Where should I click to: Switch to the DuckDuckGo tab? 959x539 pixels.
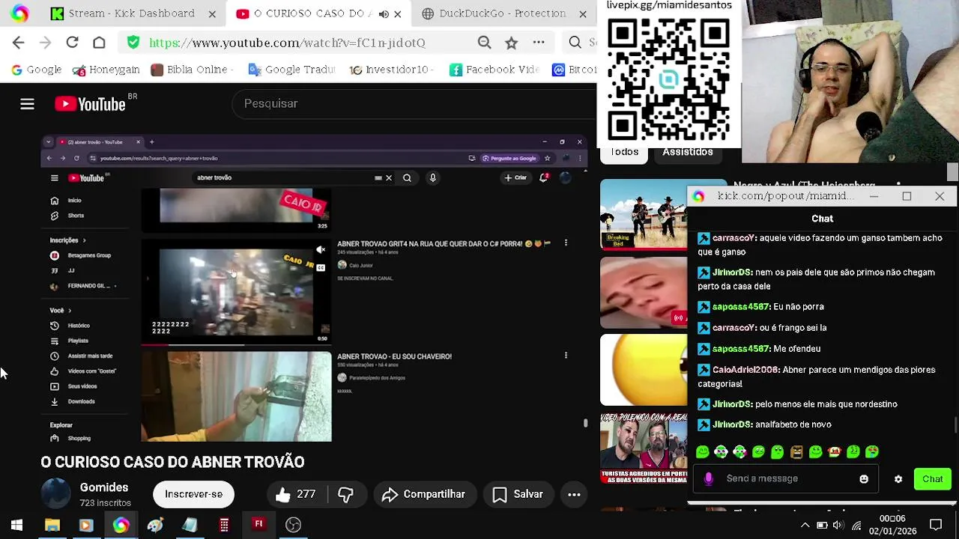click(x=504, y=13)
